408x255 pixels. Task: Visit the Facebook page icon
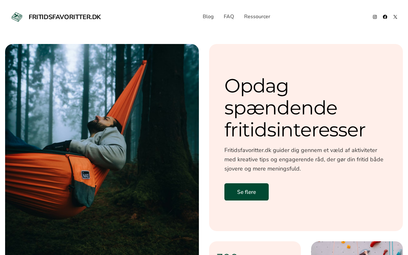[385, 17]
